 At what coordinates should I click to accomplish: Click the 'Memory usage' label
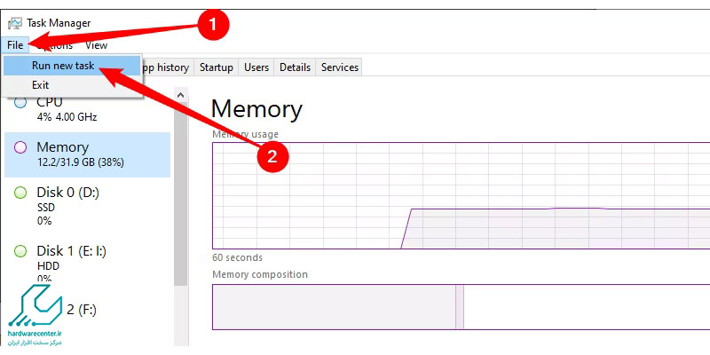[x=246, y=134]
